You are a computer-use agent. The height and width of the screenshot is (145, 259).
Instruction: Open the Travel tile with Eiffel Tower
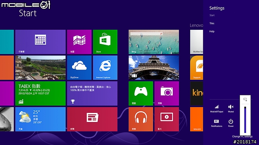[154, 68]
